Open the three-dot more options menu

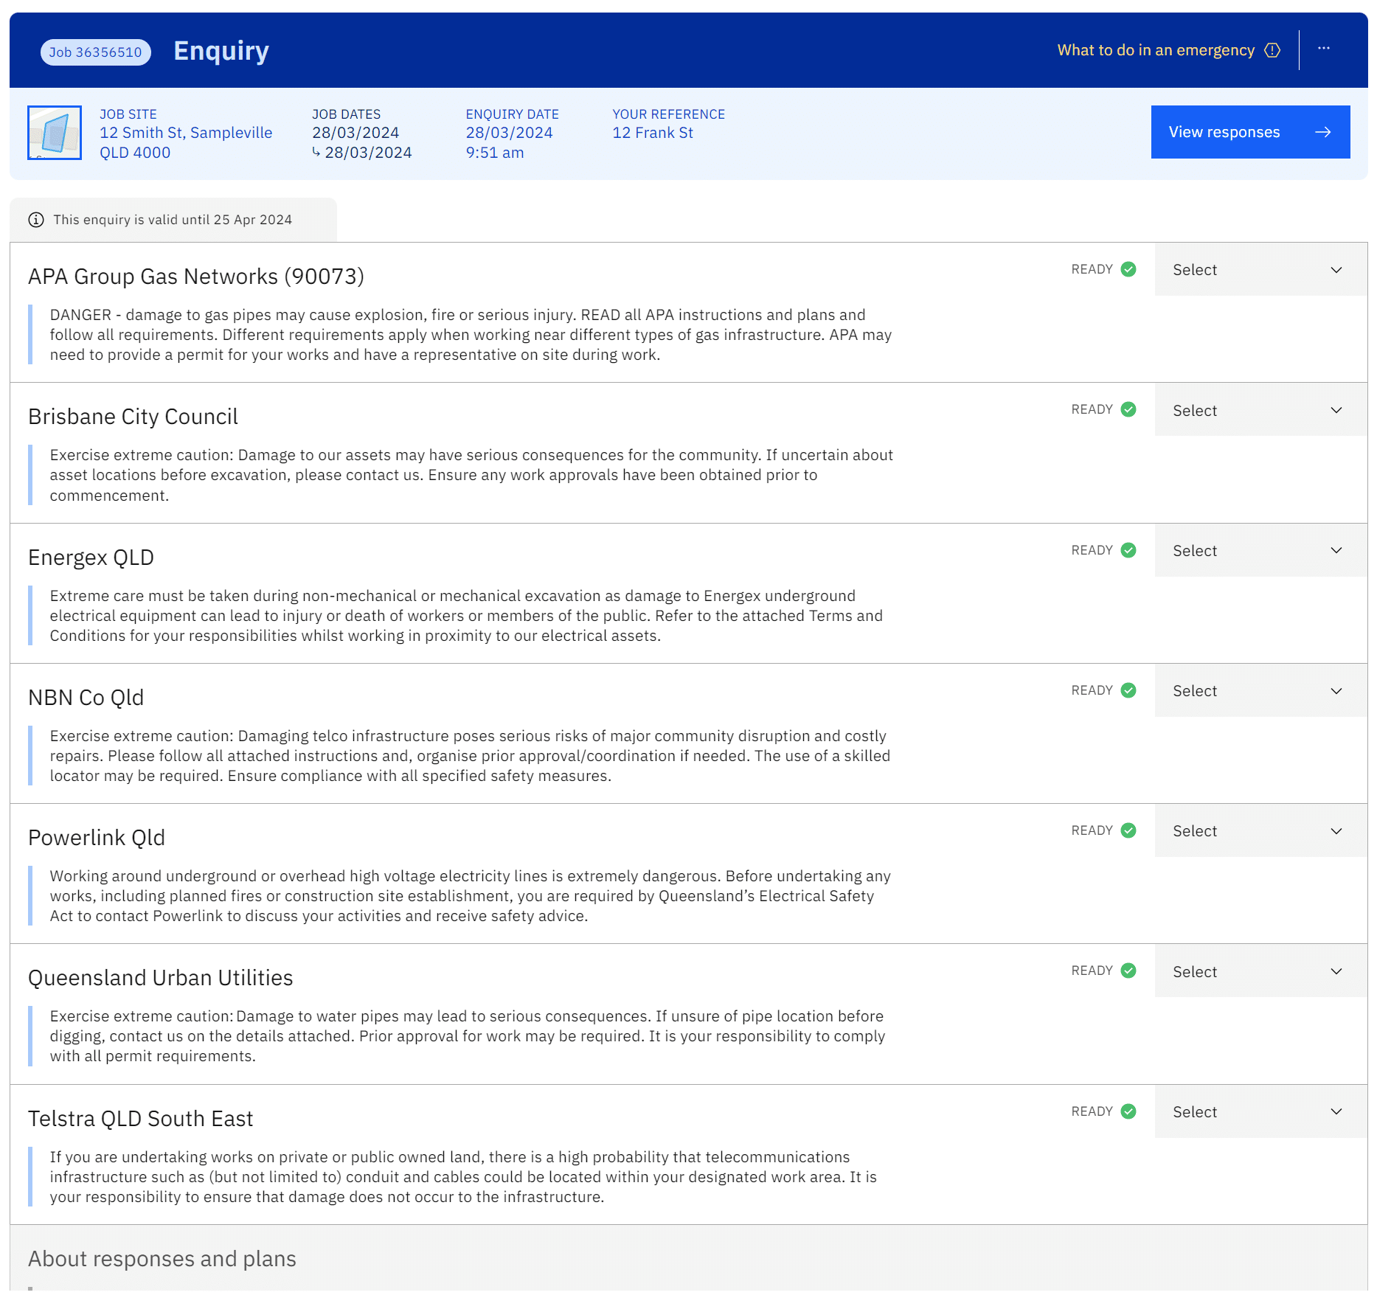tap(1324, 49)
